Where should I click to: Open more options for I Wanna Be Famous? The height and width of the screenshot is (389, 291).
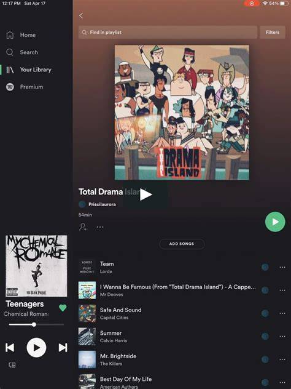282,291
